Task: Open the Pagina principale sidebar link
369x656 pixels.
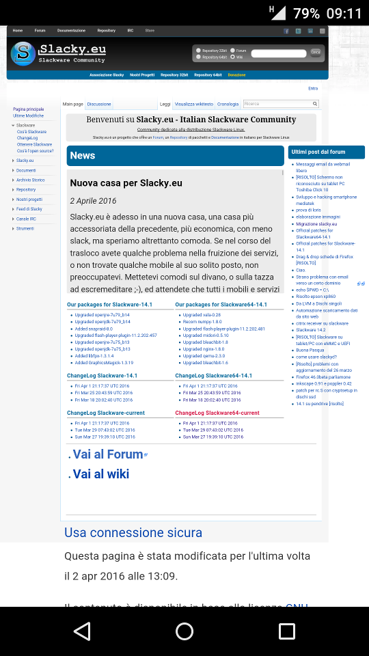Action: point(29,109)
